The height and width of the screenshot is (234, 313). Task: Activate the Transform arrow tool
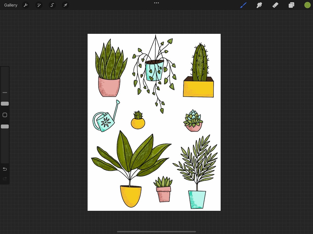pyautogui.click(x=65, y=5)
